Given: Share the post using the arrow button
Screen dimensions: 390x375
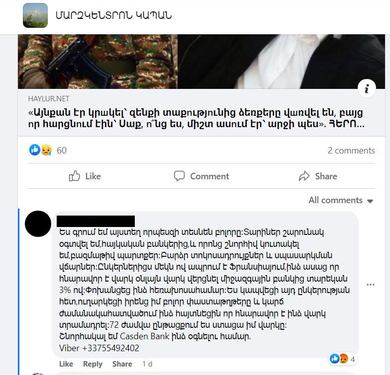Looking at the screenshot, I should (318, 176).
